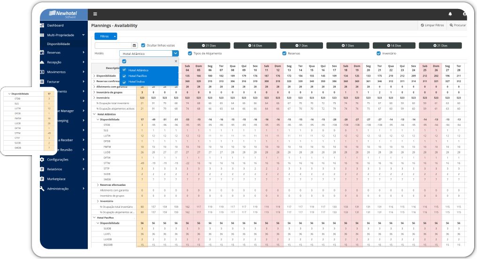477x259 pixels.
Task: Advance 7 days with plus 7 Dias
Action: click(x=348, y=46)
